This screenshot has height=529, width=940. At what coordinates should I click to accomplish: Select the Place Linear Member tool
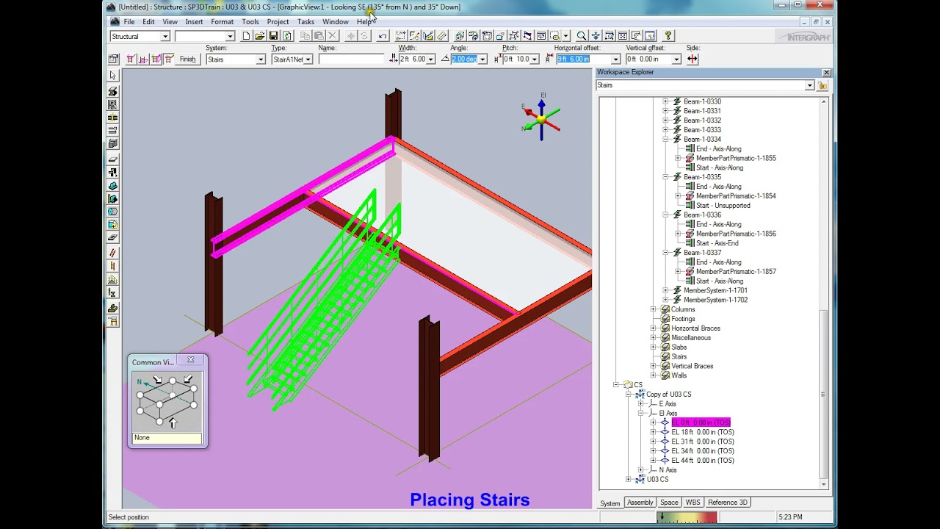click(112, 91)
